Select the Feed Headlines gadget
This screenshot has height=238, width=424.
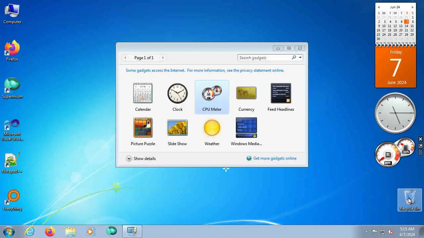pyautogui.click(x=281, y=97)
